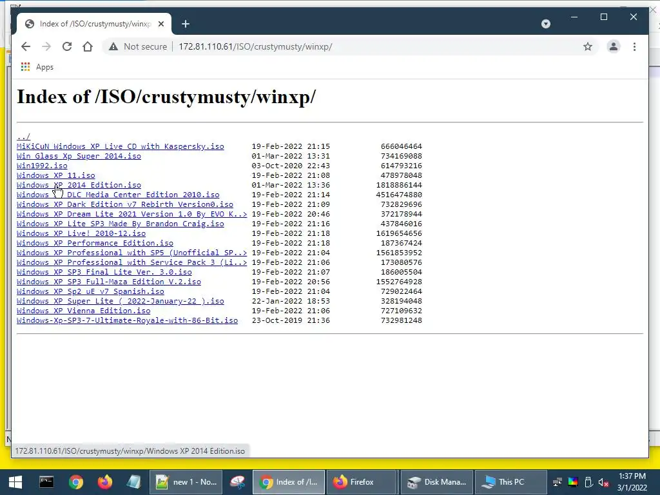
Task: Download Windows XP Super Lite (2022-January-22).iso
Action: click(121, 302)
